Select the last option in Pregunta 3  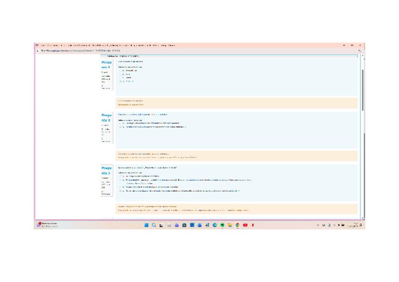[x=121, y=191]
